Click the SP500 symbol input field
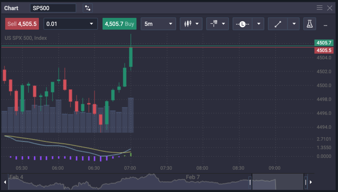 [x=53, y=8]
